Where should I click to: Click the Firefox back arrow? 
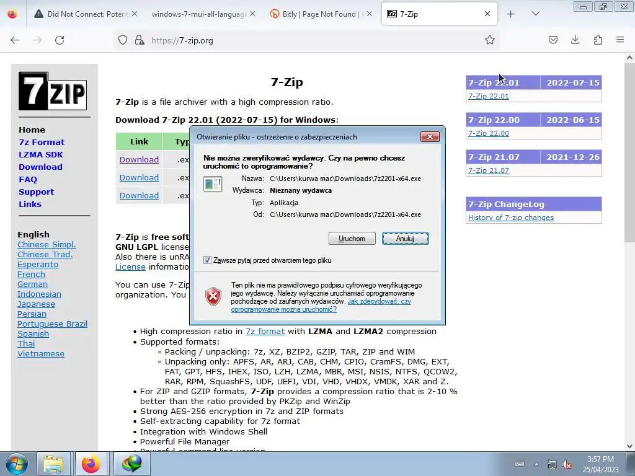(15, 40)
